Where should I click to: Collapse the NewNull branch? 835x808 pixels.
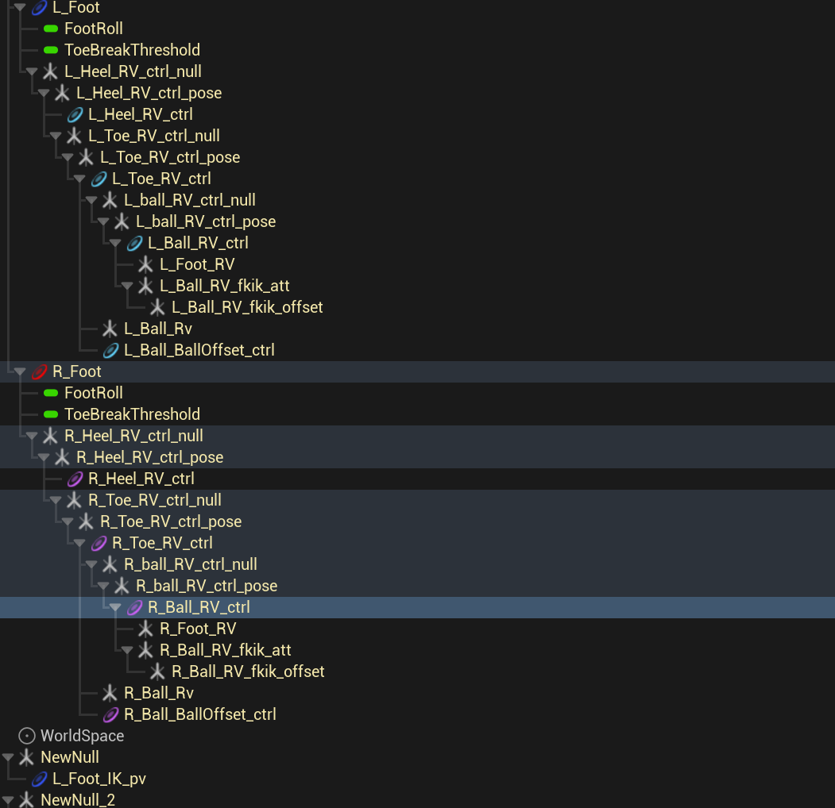point(8,757)
